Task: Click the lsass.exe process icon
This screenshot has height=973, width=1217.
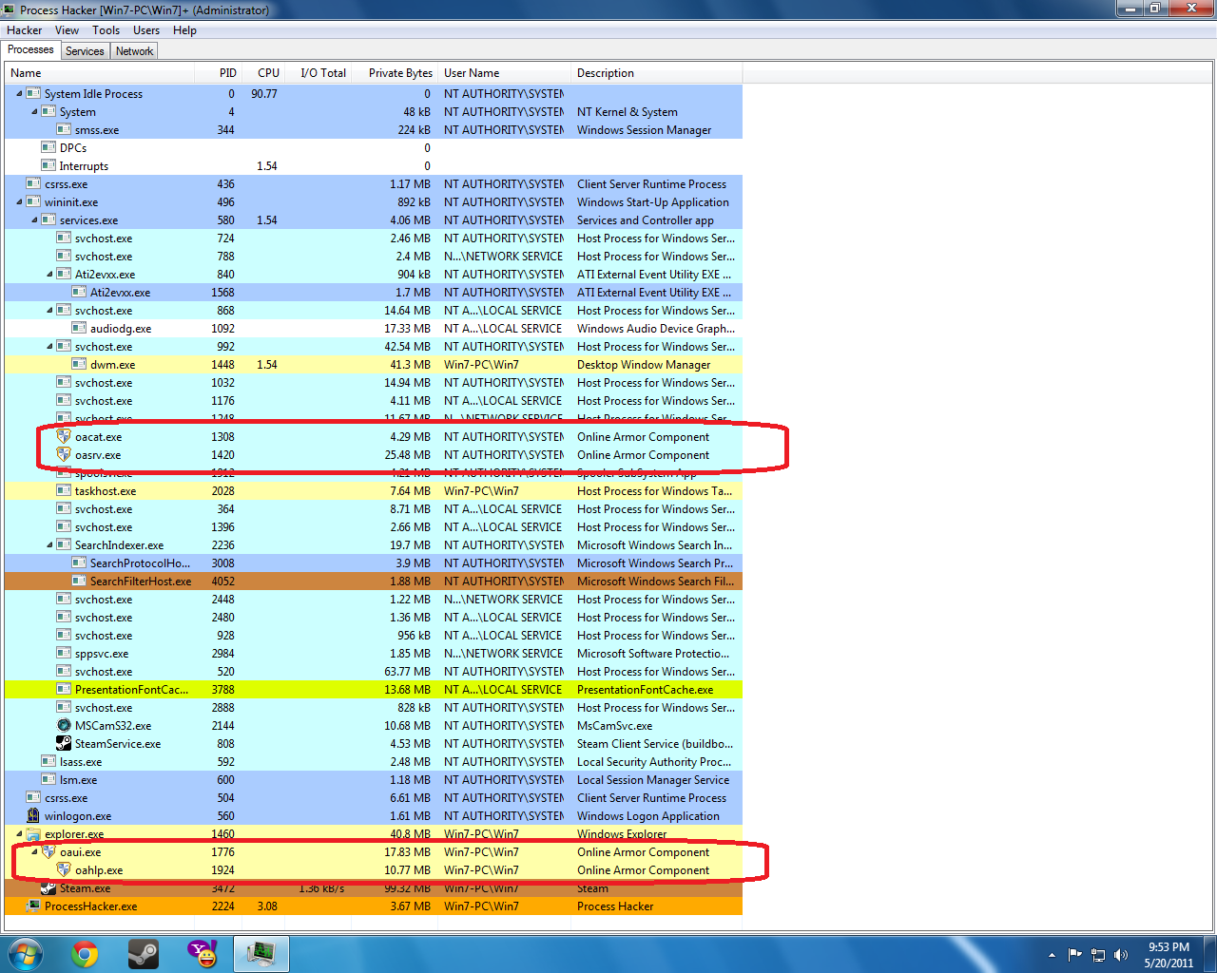Action: [x=48, y=762]
